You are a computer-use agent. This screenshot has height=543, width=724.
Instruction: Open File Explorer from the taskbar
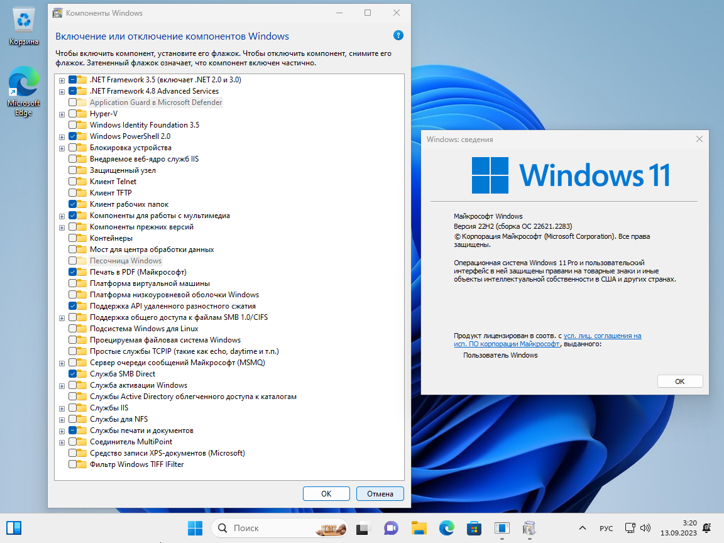(419, 528)
